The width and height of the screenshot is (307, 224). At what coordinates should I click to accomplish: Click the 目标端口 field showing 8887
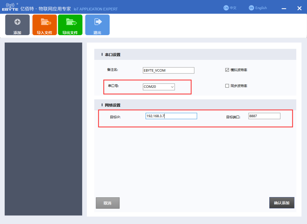[264, 116]
